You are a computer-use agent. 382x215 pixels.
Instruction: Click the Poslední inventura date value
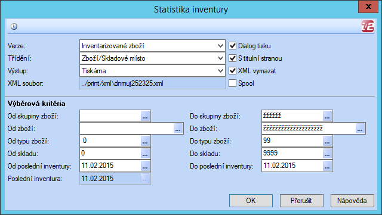coord(97,179)
